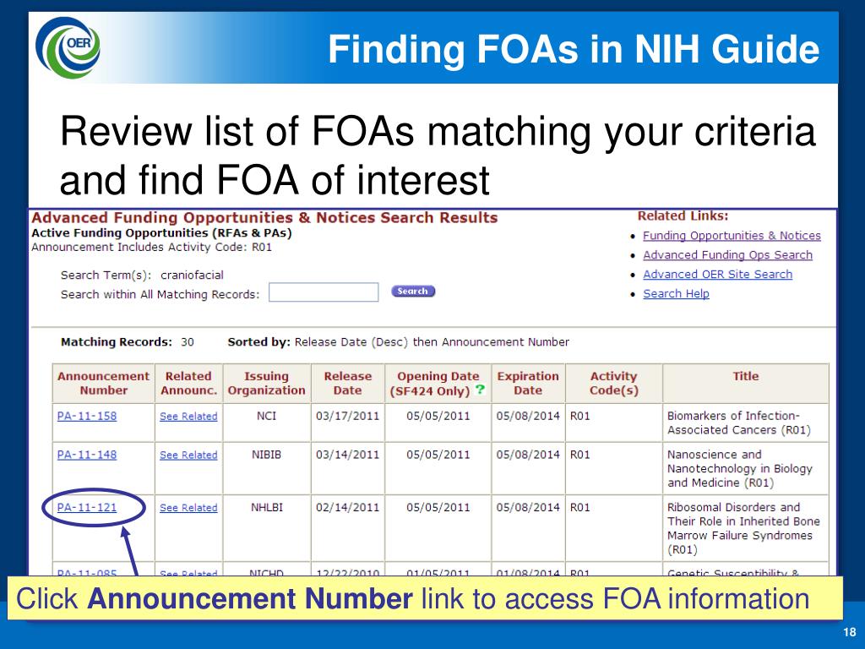This screenshot has height=649, width=865.
Task: Click See Related for PA-11-158
Action: click(x=188, y=417)
